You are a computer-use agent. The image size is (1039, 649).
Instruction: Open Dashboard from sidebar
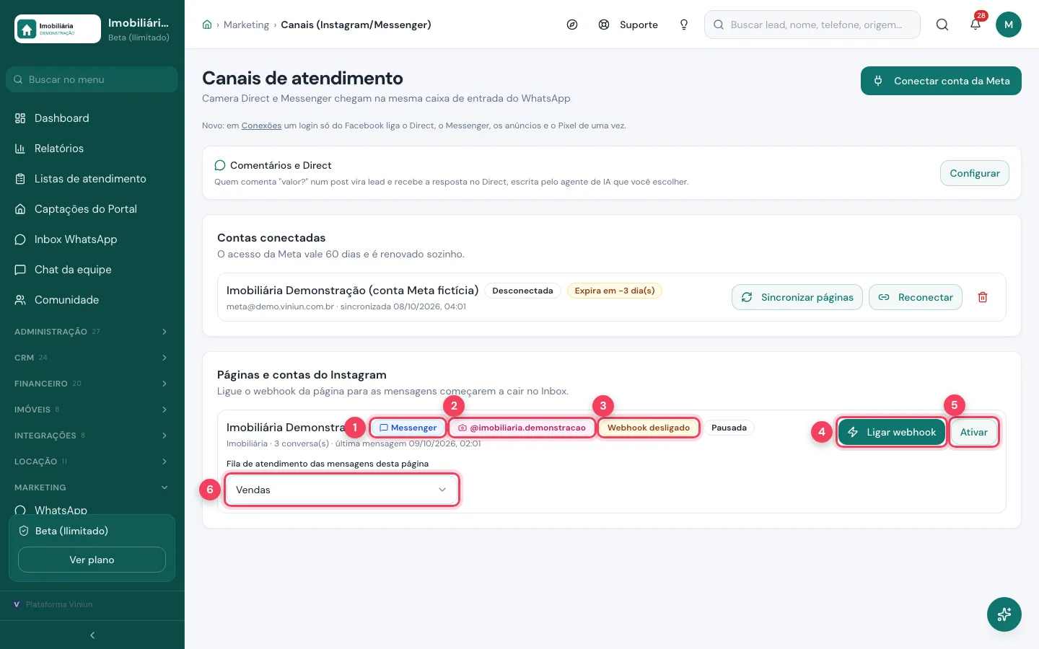click(x=92, y=118)
